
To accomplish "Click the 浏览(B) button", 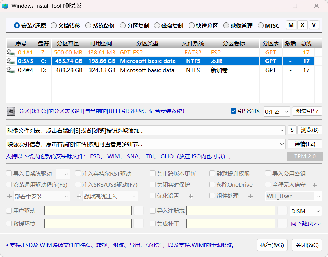I will click(310, 130).
